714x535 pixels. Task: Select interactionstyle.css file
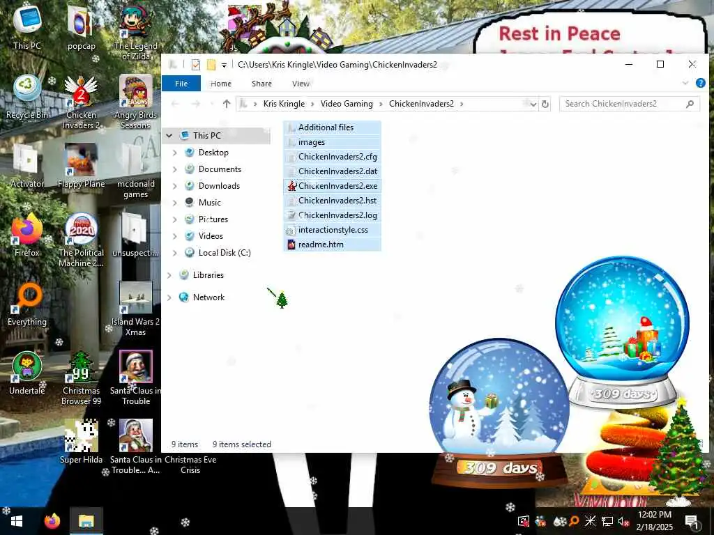click(x=332, y=230)
